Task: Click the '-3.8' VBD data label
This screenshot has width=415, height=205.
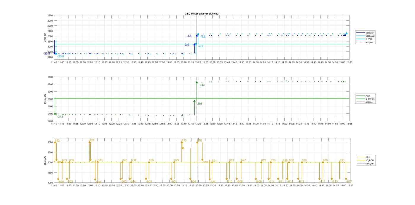Action: (189, 36)
